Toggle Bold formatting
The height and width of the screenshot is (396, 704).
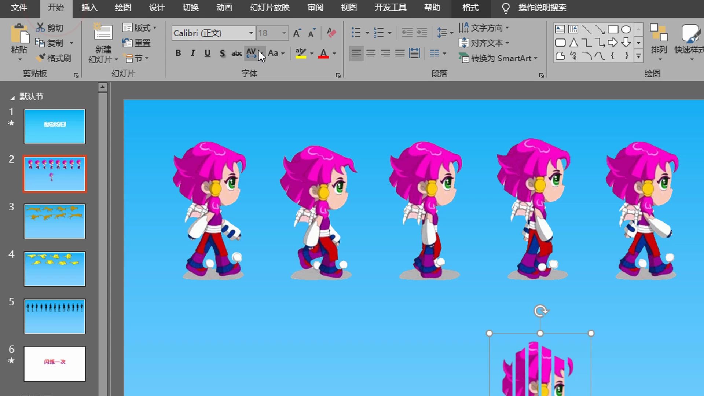click(x=178, y=53)
